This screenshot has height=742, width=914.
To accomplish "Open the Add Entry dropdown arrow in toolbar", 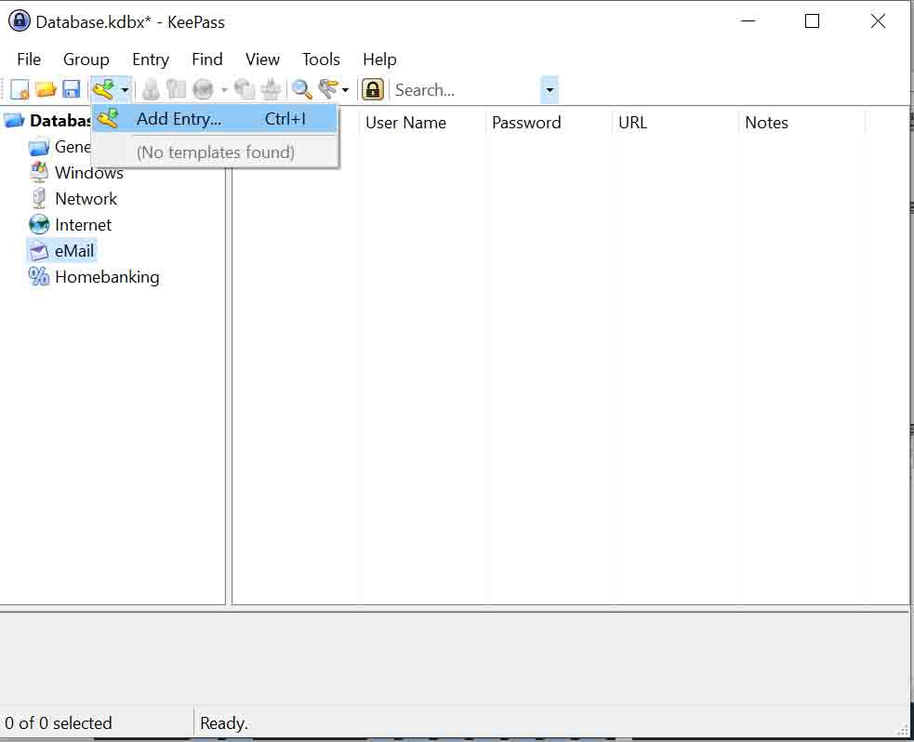I will [x=125, y=90].
